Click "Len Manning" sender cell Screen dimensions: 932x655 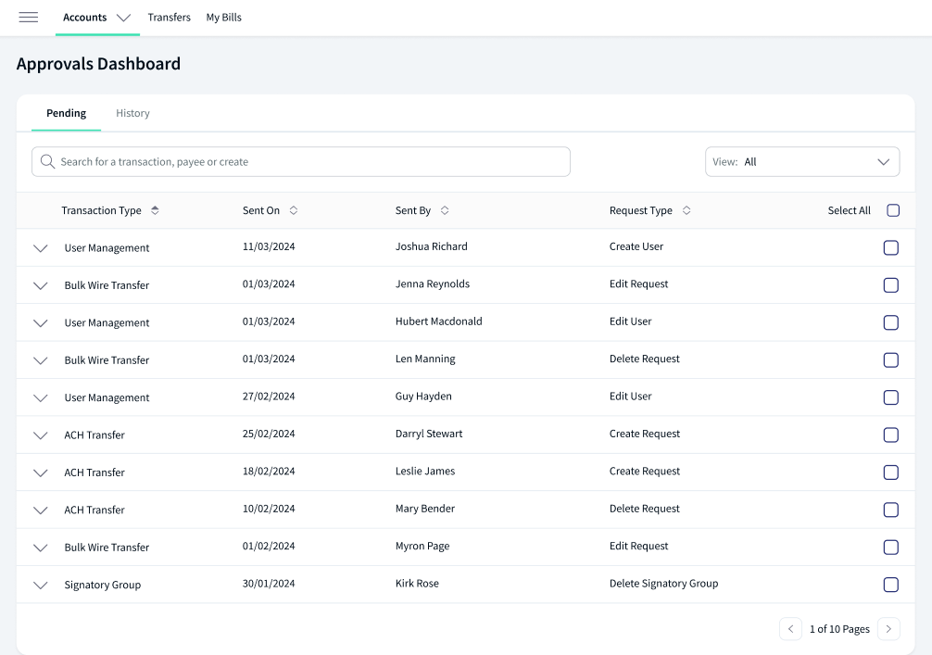[425, 359]
